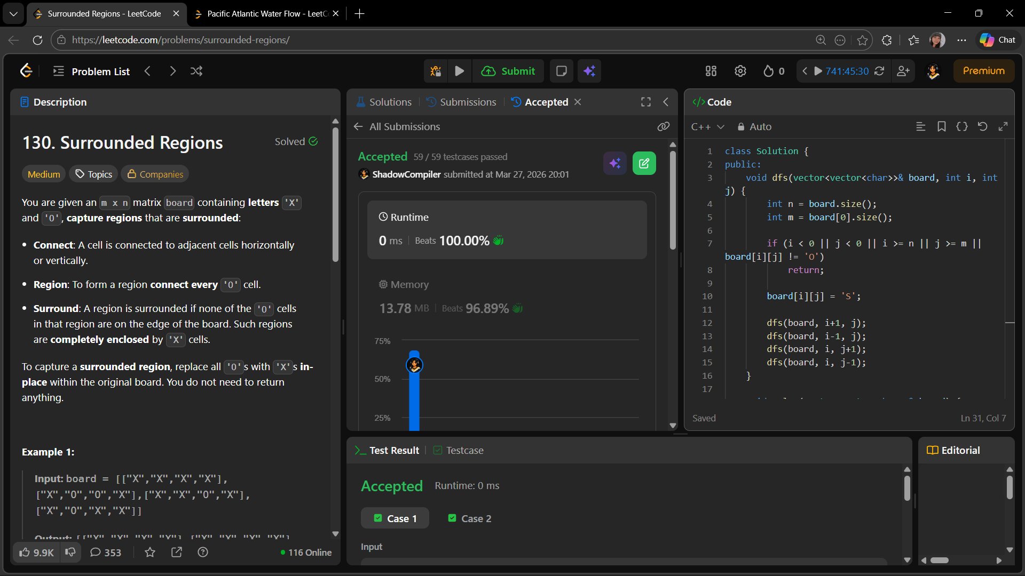This screenshot has height=576, width=1025.
Task: Click the thumbs up 9.9K like icon
Action: click(x=36, y=552)
